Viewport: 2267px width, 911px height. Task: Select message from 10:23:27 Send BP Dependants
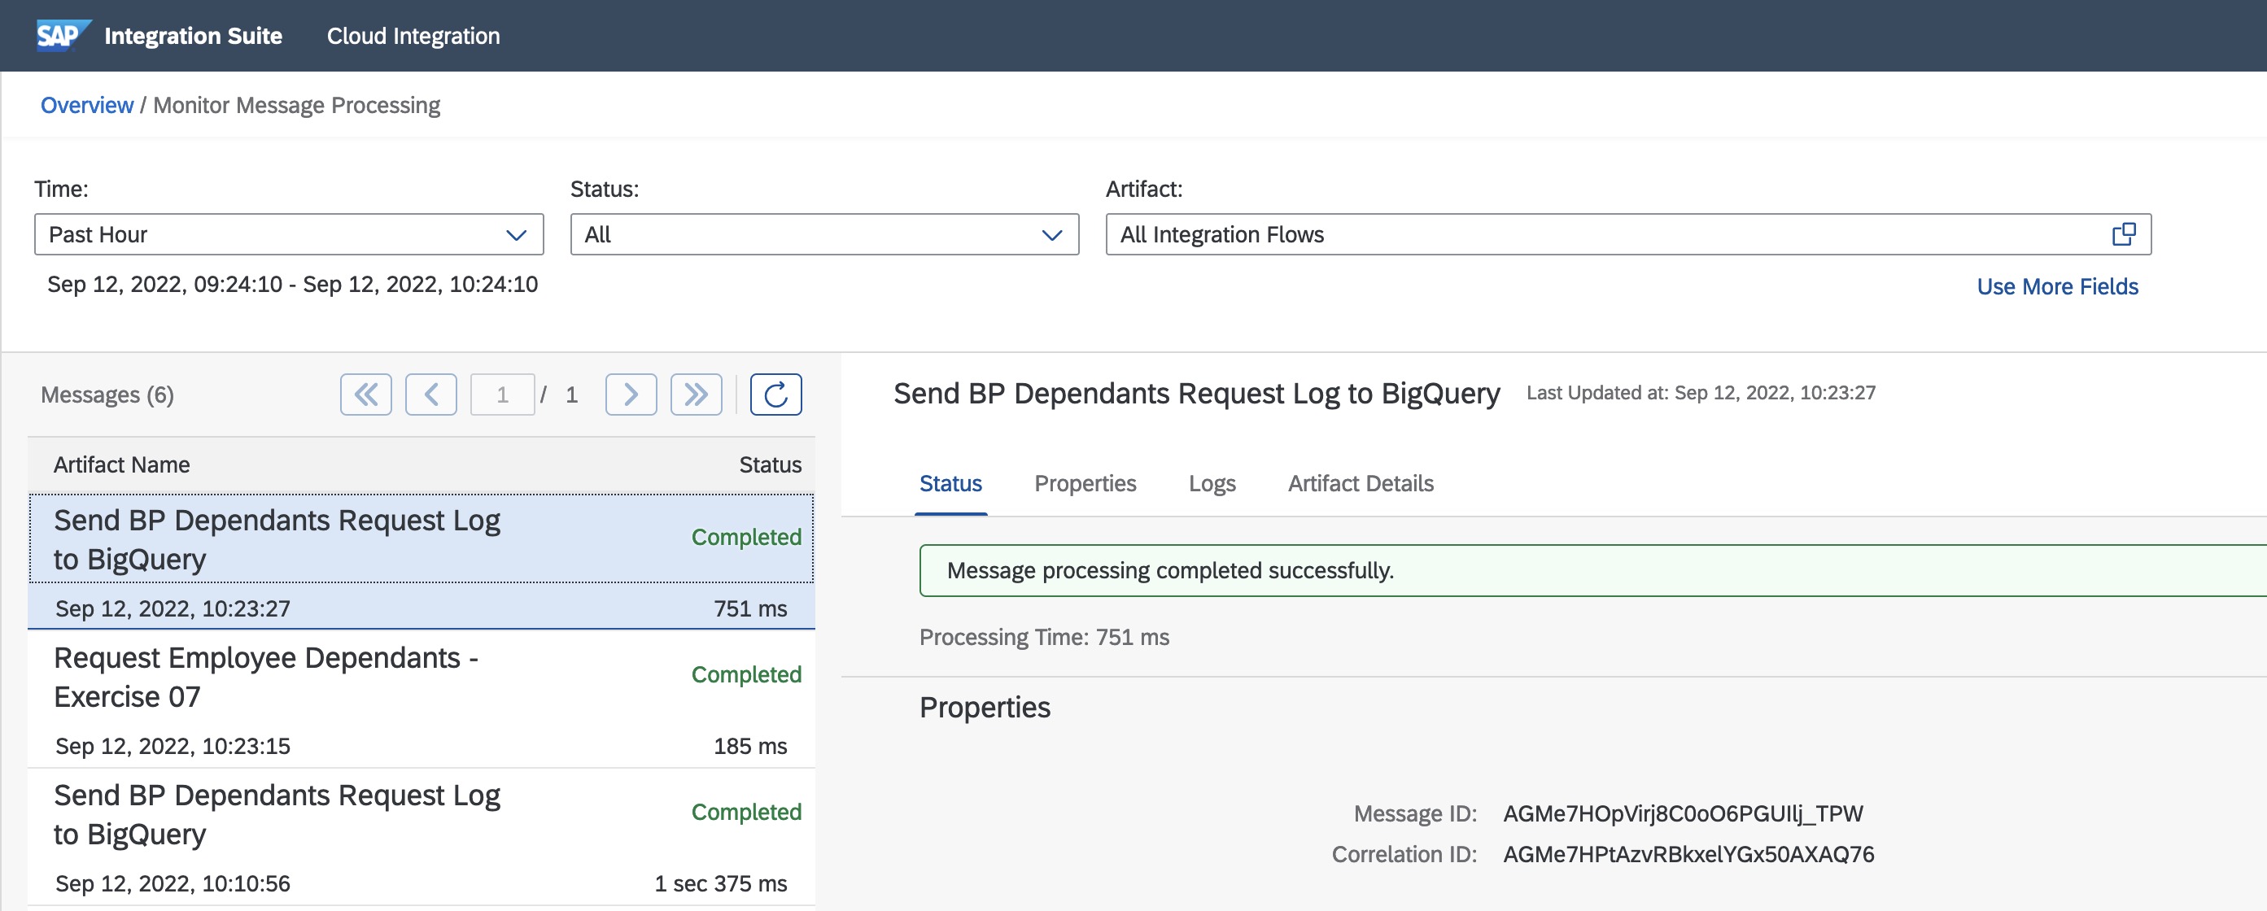422,561
